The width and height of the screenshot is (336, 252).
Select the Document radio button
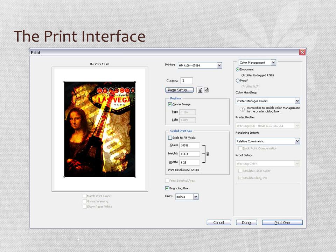click(x=237, y=69)
